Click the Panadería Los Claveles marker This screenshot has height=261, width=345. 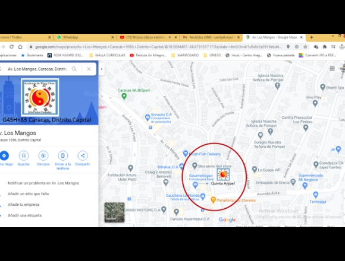coord(213,199)
